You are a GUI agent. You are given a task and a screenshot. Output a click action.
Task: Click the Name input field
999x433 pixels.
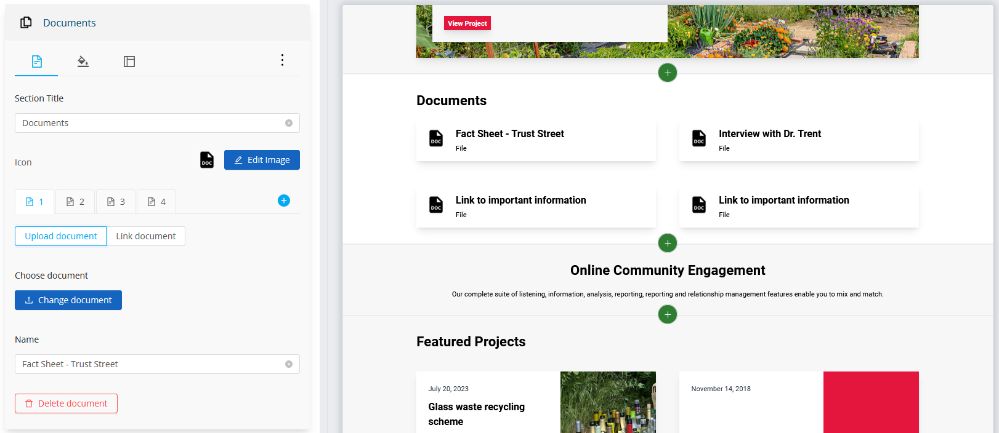(157, 364)
